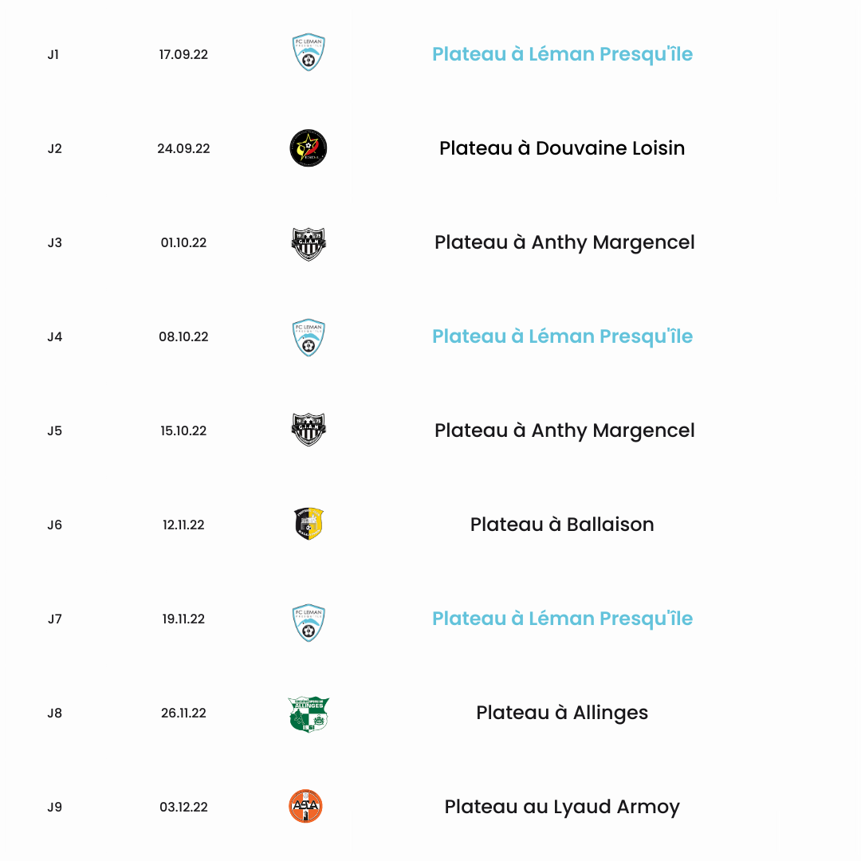Select the Plateau au Lyaud Armoy text
This screenshot has height=861, width=861.
pyautogui.click(x=562, y=807)
